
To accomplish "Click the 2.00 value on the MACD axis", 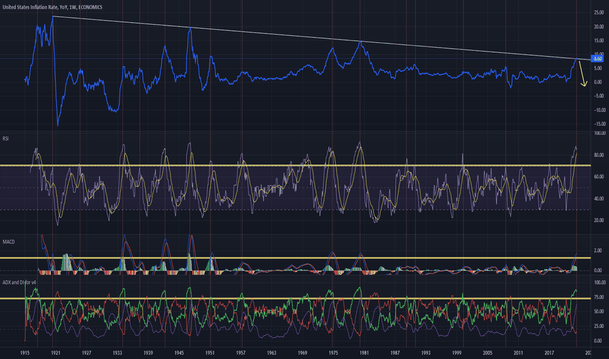I will (598, 251).
